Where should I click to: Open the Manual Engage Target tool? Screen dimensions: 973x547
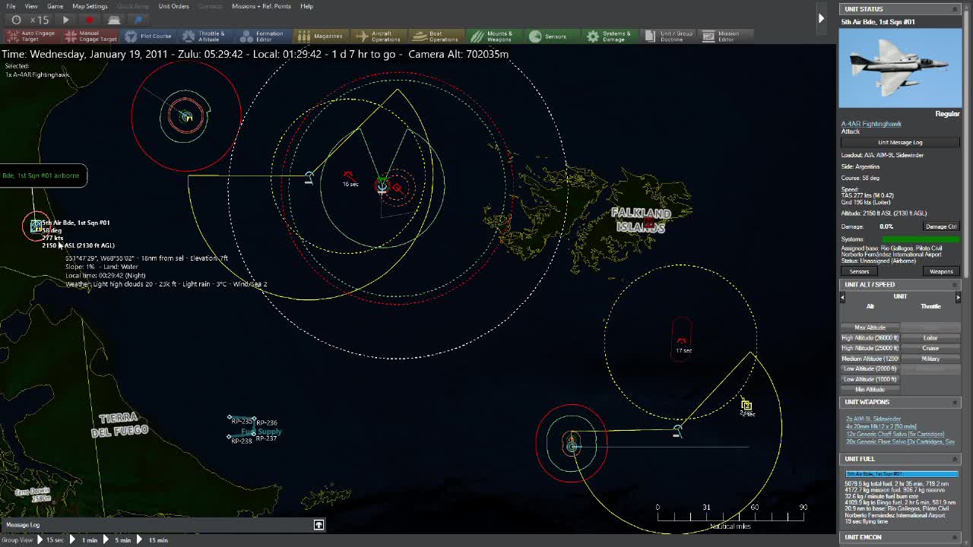tap(91, 36)
